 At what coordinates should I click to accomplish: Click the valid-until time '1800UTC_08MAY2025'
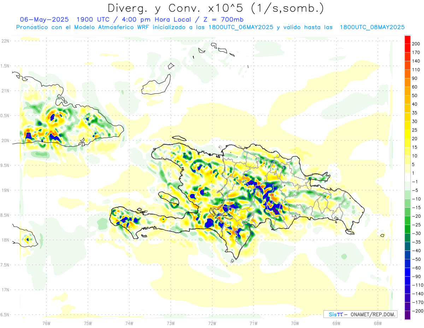tap(372, 27)
